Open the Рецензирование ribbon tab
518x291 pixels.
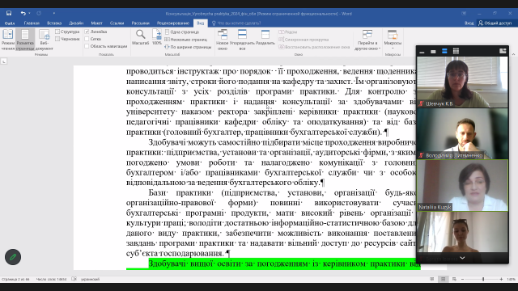tap(172, 23)
